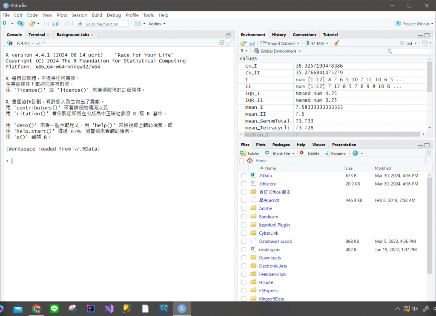Expand the Addins dropdown
Screen dimensions: 436x316
(x=157, y=24)
